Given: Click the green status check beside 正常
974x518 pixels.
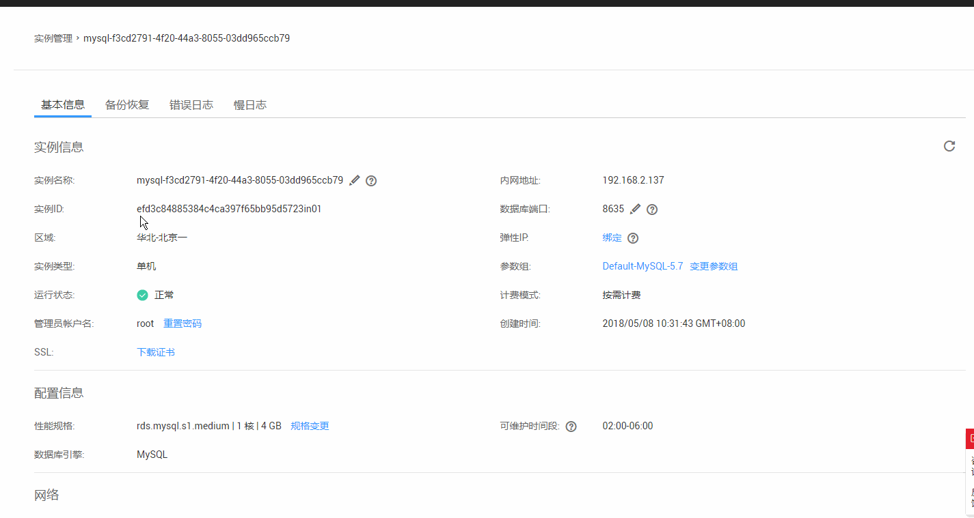Looking at the screenshot, I should click(x=142, y=295).
